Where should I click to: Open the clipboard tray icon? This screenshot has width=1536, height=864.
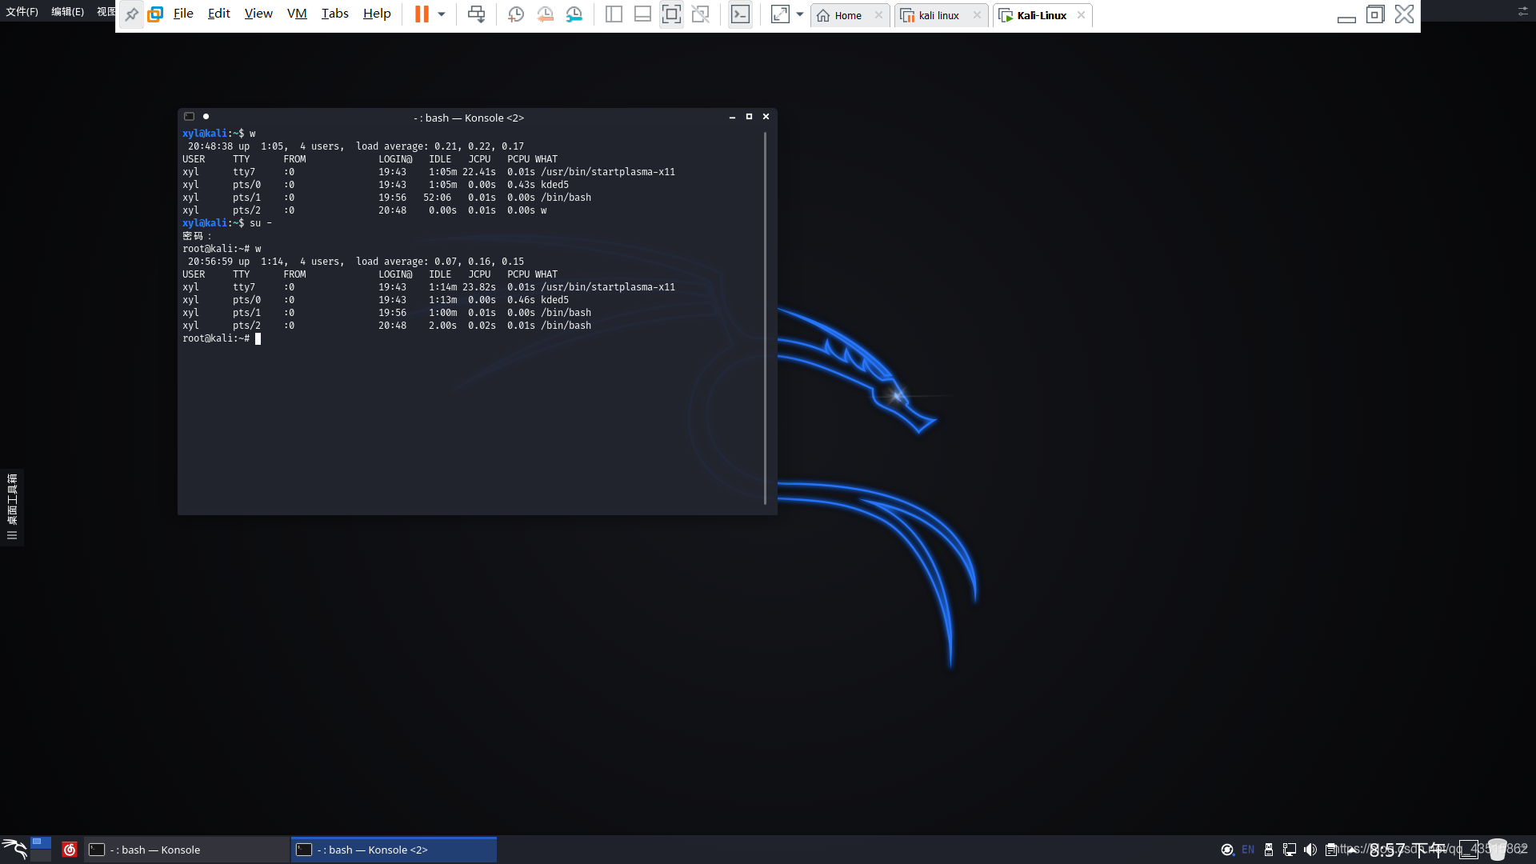click(1330, 850)
